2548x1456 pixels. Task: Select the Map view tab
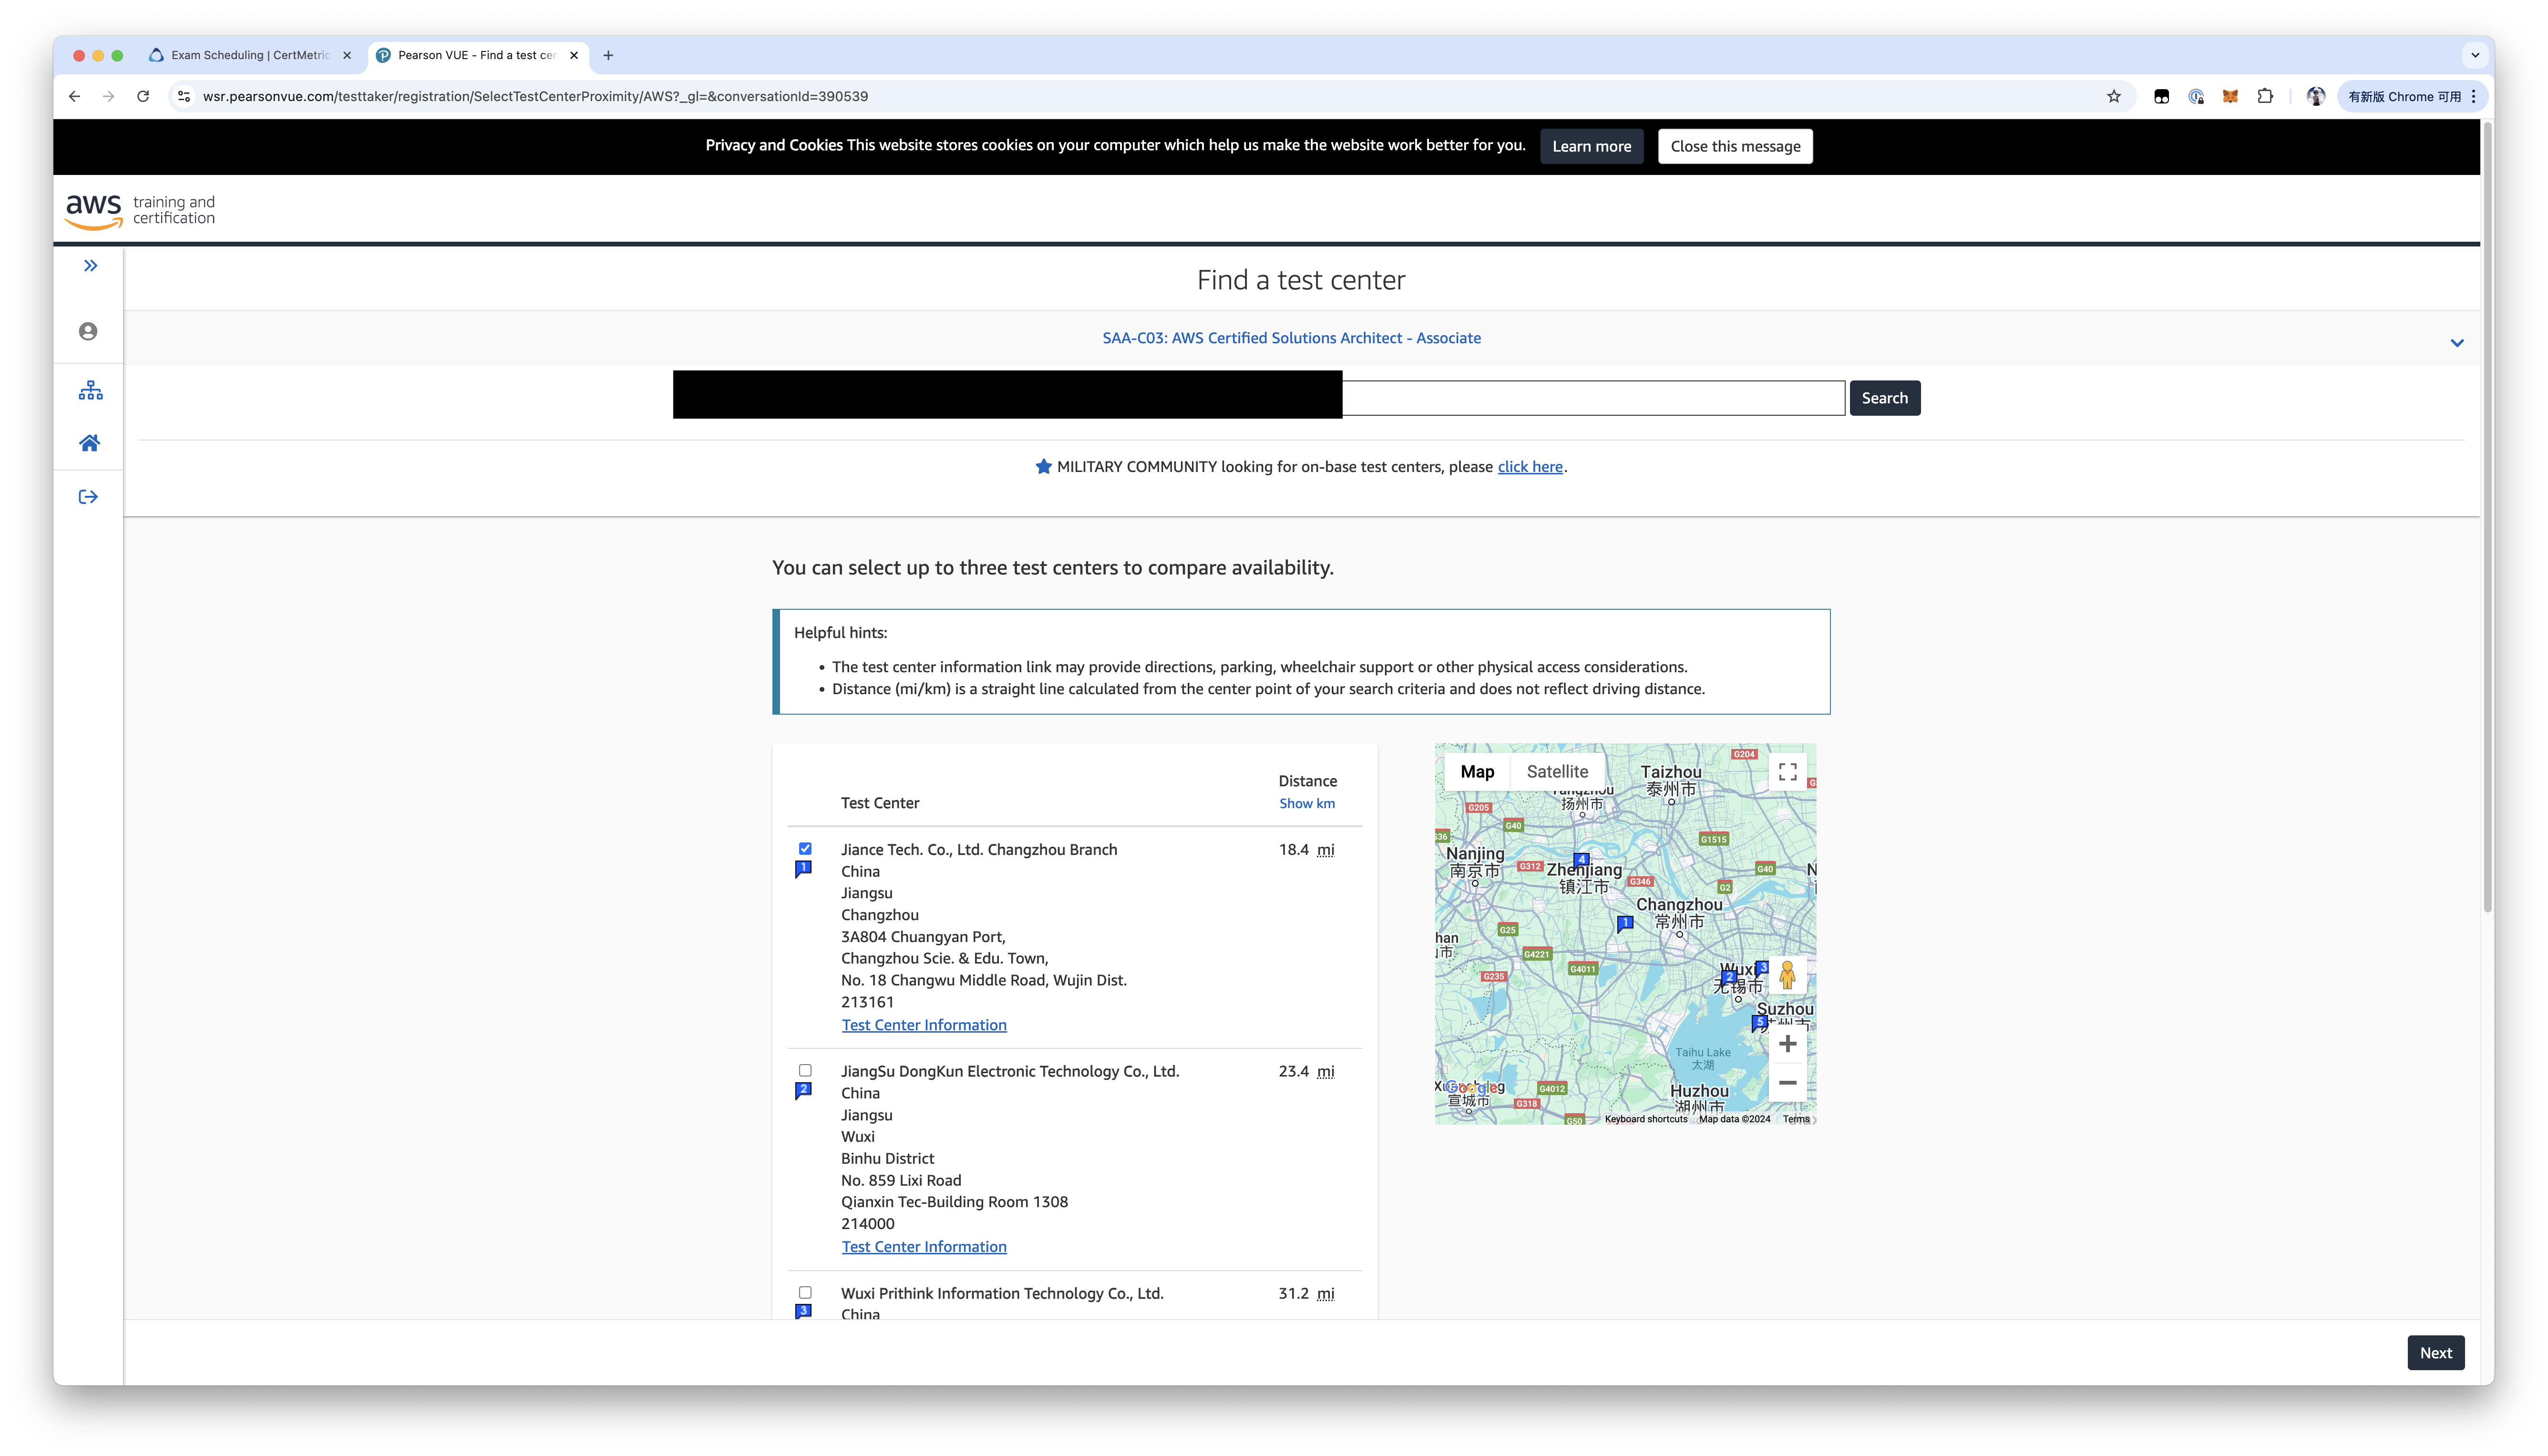(x=1476, y=772)
